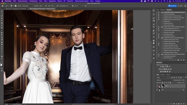Collapse action set 3 ЦВЕТОКОРРЕКЦИЯ
187x105 pixels.
[160, 38]
